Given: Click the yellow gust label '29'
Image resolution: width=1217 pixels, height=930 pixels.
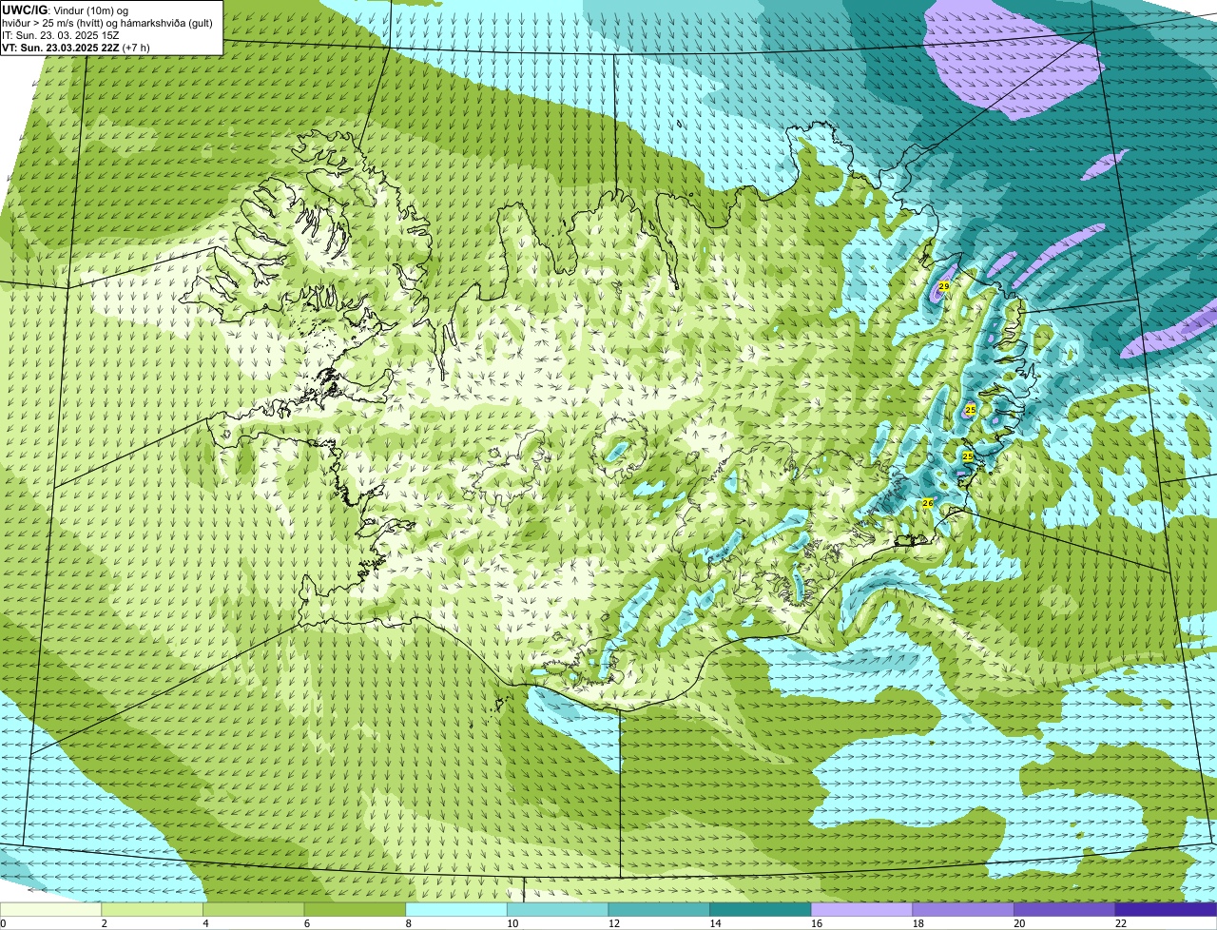Looking at the screenshot, I should pyautogui.click(x=944, y=286).
